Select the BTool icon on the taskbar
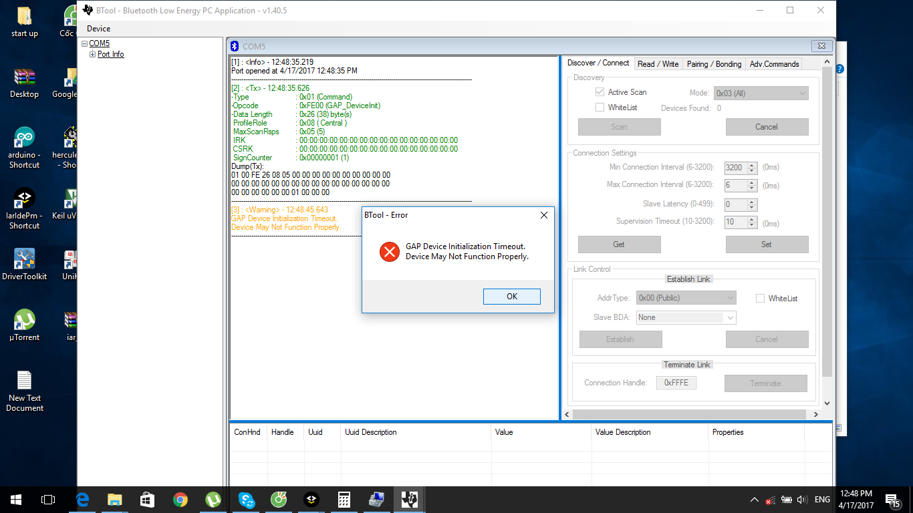The height and width of the screenshot is (513, 913). tap(410, 499)
